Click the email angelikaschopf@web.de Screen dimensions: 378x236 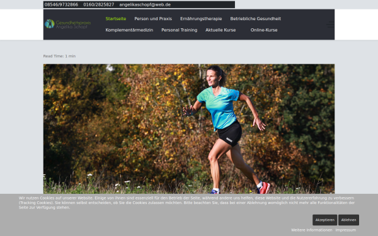click(145, 4)
